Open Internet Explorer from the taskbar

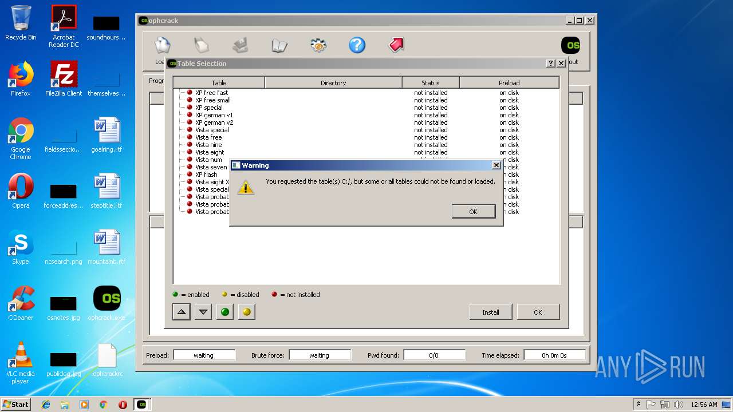(46, 405)
